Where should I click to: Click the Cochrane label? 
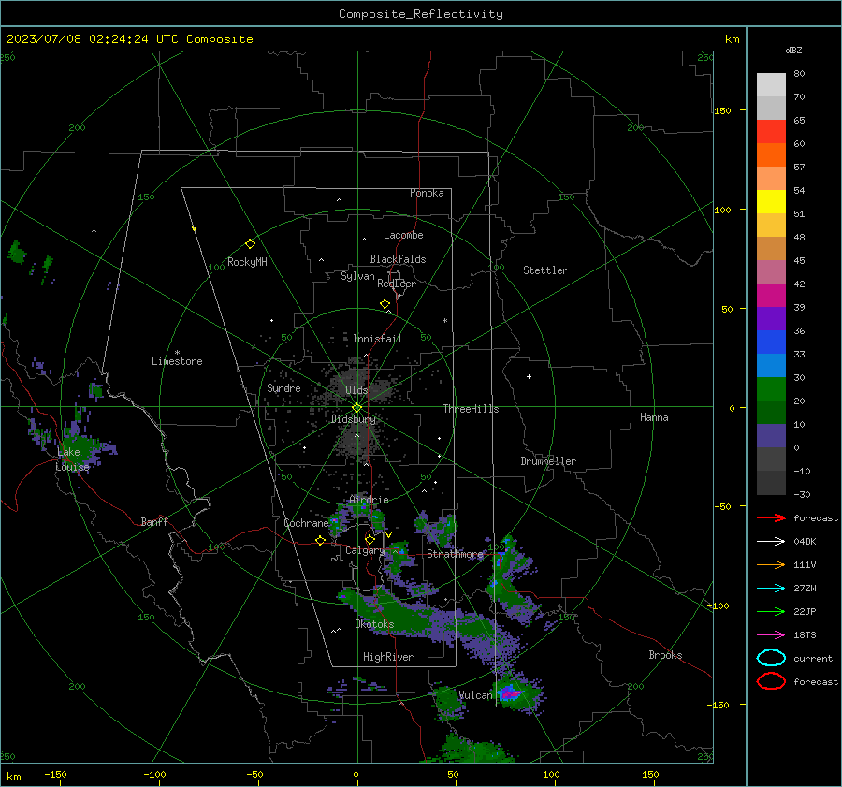click(x=306, y=523)
